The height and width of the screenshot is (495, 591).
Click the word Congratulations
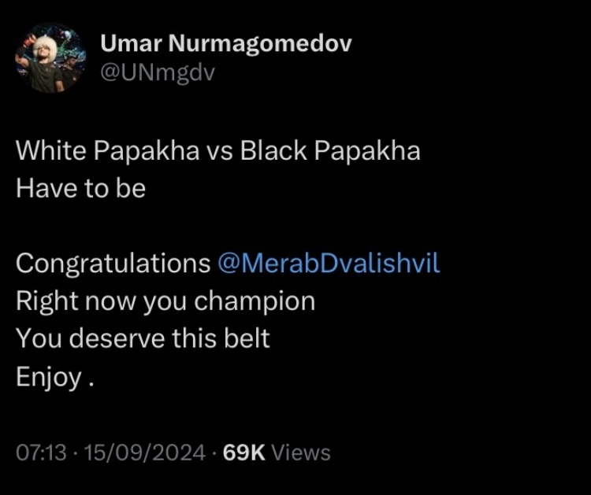pos(113,264)
